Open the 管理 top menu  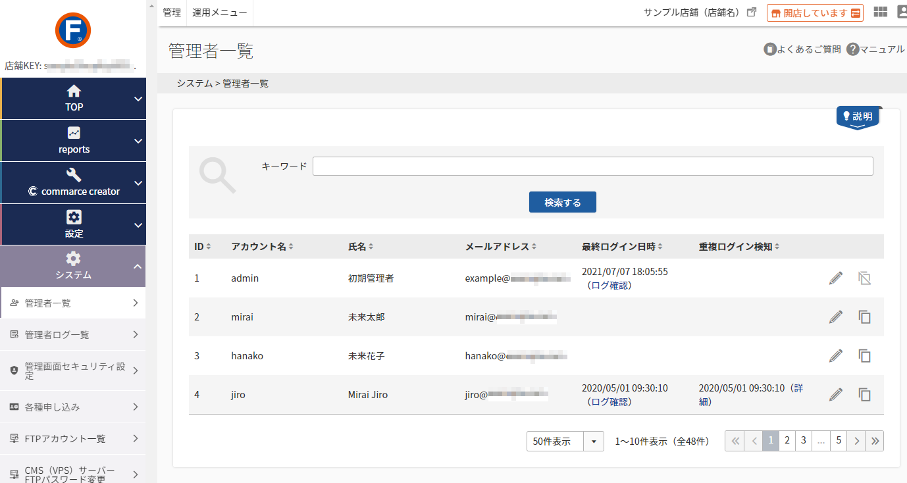coord(172,13)
